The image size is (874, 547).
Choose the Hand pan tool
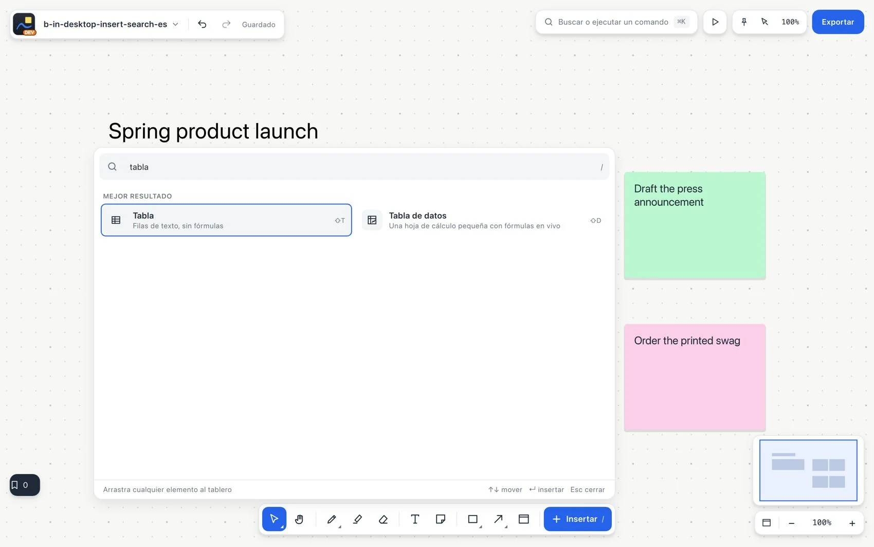coord(299,519)
